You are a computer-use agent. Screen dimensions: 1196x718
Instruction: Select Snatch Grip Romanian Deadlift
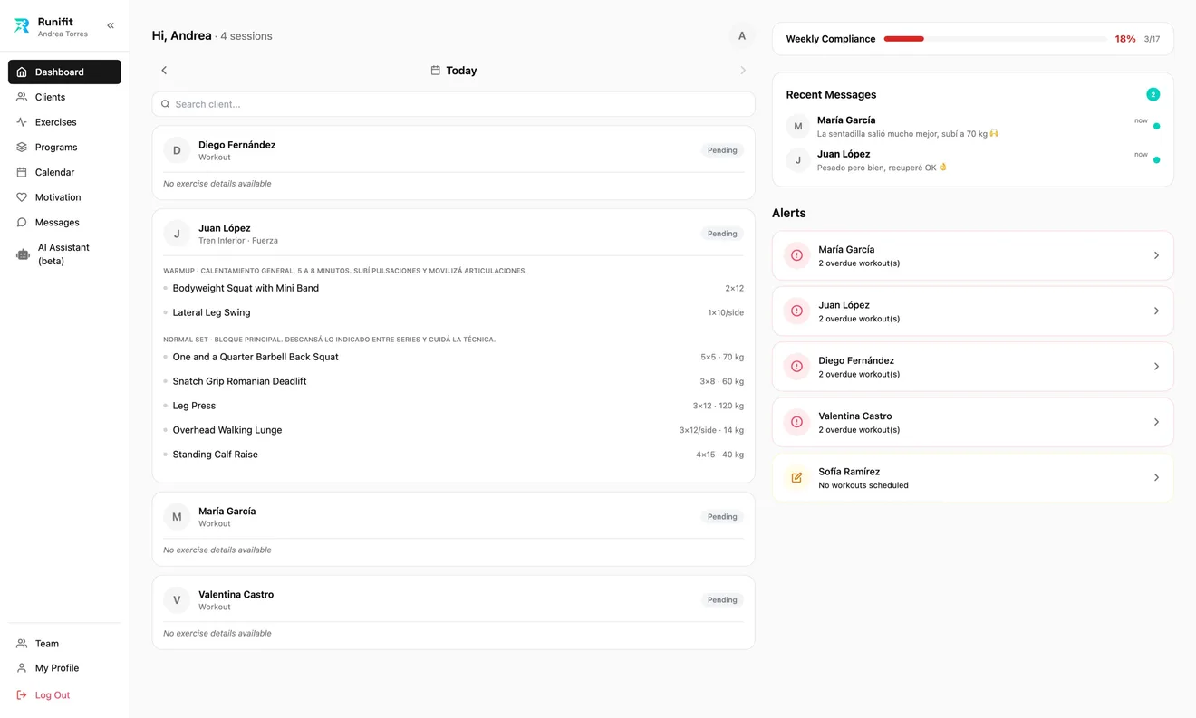tap(239, 381)
